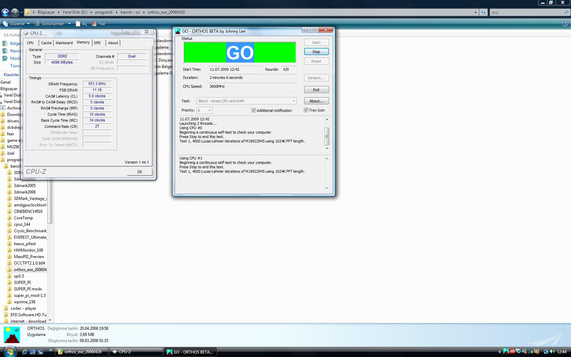Click the Explorer back arrow button
Image resolution: width=571 pixels, height=357 pixels.
tap(5, 12)
